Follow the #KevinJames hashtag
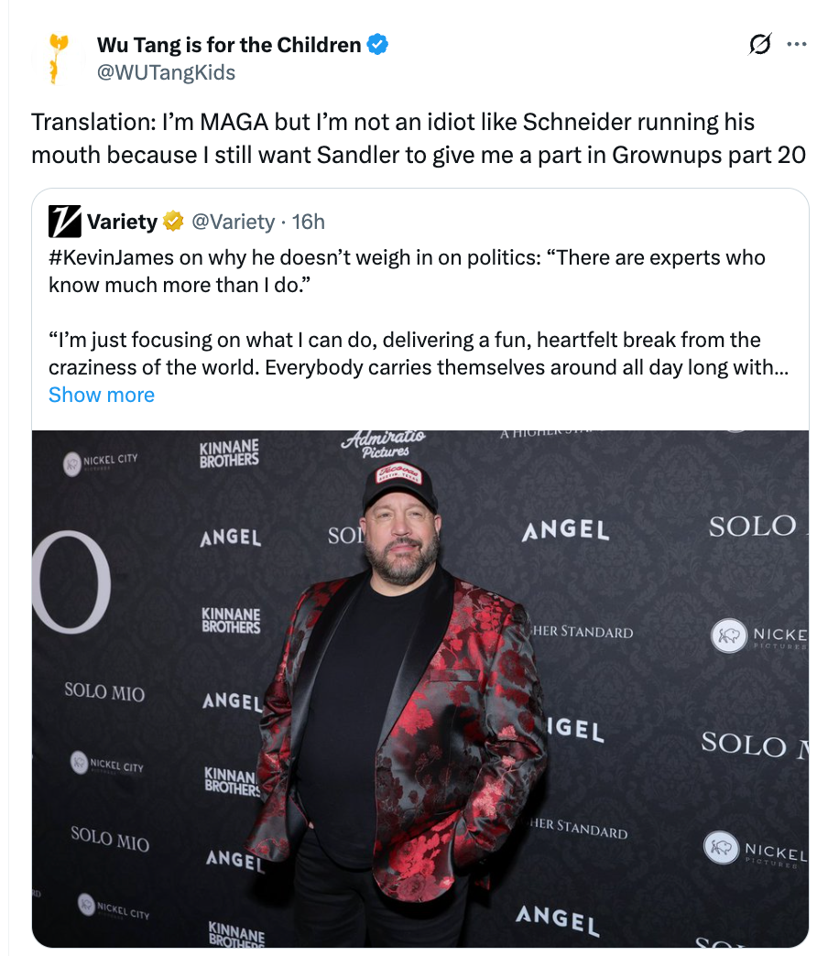 tap(112, 257)
